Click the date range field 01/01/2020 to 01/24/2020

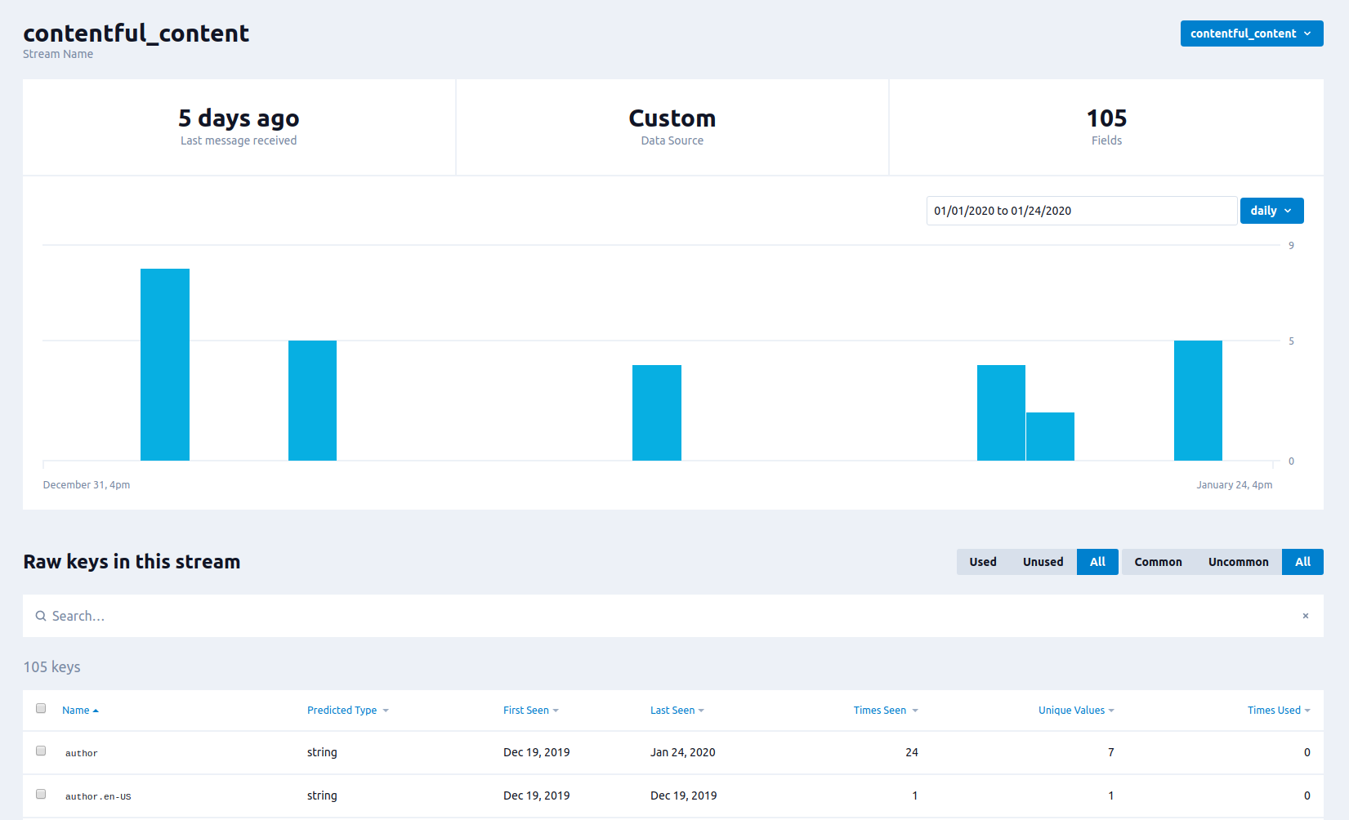[x=1081, y=211]
